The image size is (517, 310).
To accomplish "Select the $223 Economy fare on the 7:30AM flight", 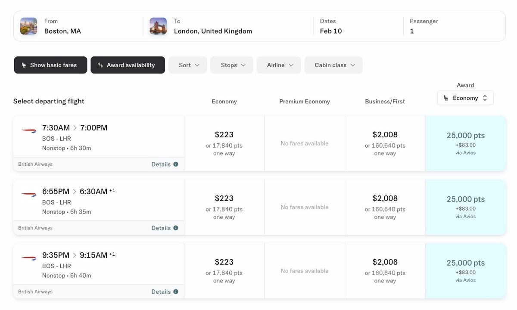I will pyautogui.click(x=224, y=142).
